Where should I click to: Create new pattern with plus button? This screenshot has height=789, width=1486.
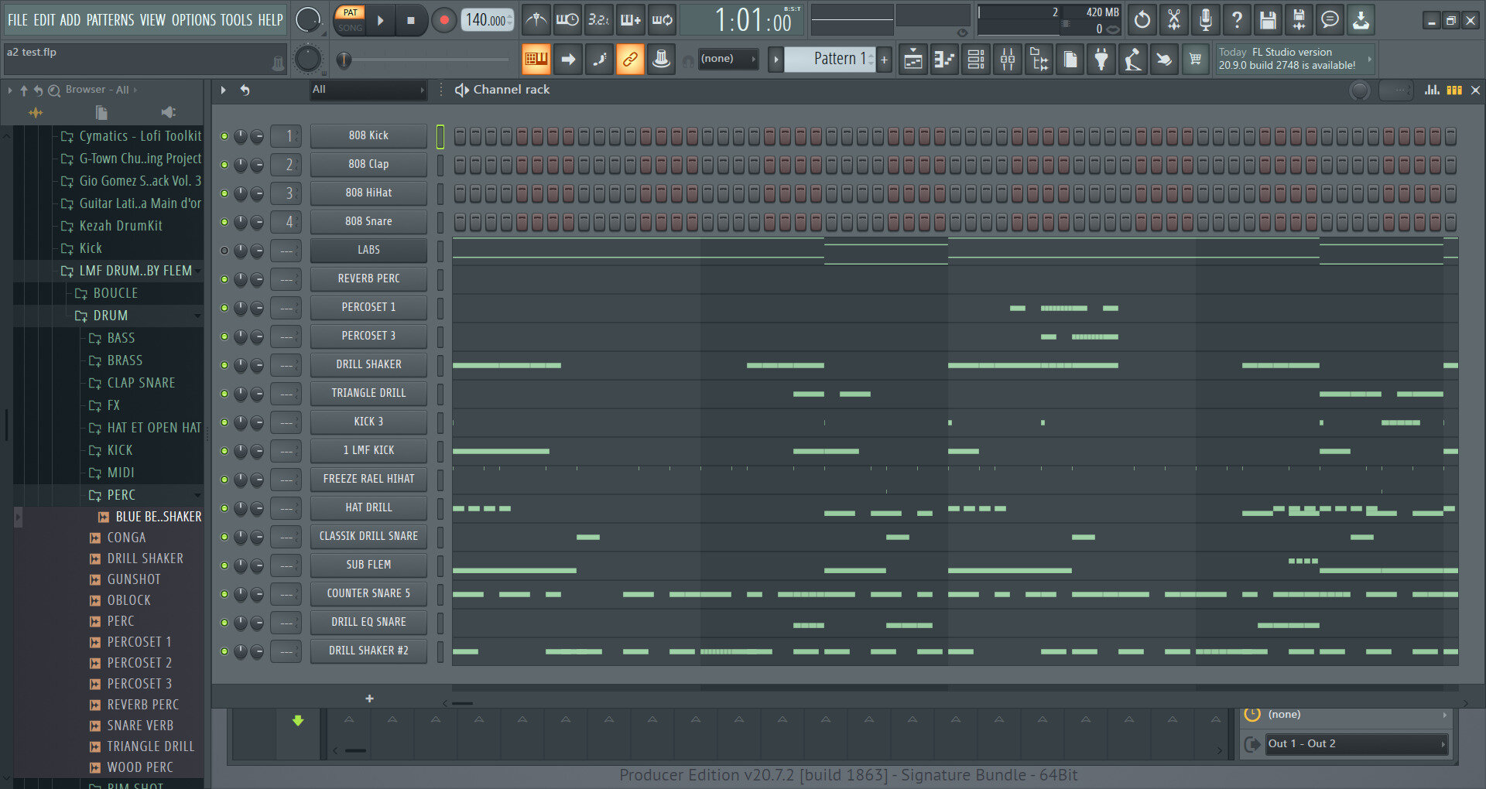(x=884, y=59)
